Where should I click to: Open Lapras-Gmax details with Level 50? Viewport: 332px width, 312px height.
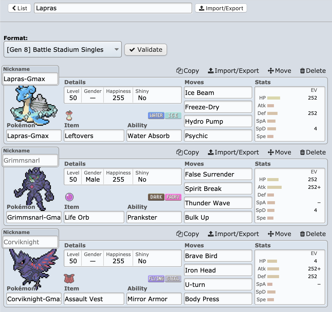point(123,95)
